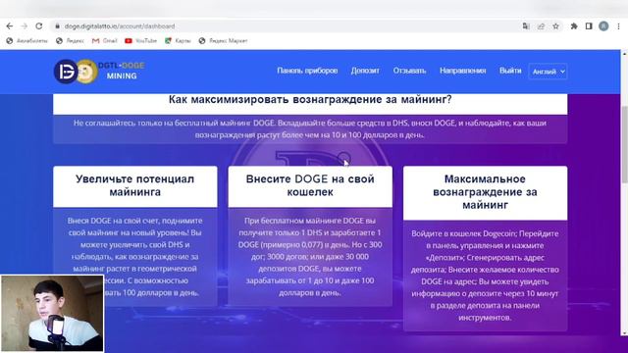Reload the page with the refresh icon
Viewport: 628px width, 353px height.
point(39,26)
